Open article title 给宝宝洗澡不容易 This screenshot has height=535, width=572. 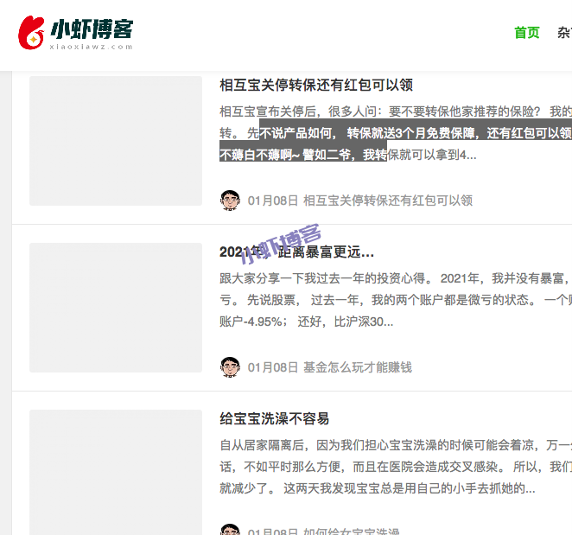[274, 418]
